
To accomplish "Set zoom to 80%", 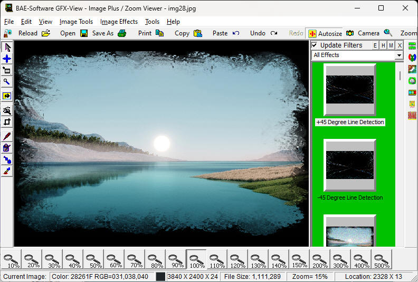I will tap(156, 259).
